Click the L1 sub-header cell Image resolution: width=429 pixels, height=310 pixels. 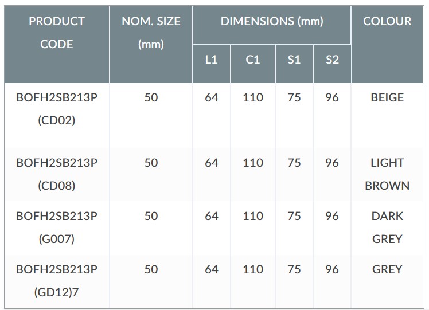pos(212,64)
